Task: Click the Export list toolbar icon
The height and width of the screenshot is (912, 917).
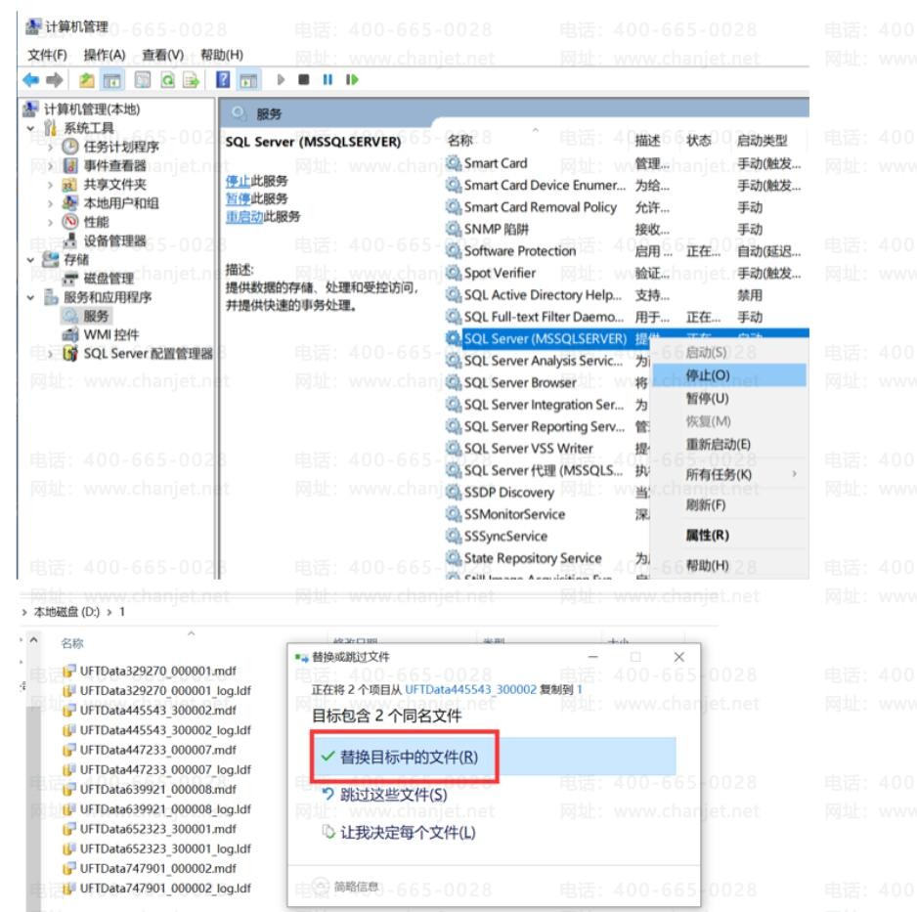Action: point(191,79)
